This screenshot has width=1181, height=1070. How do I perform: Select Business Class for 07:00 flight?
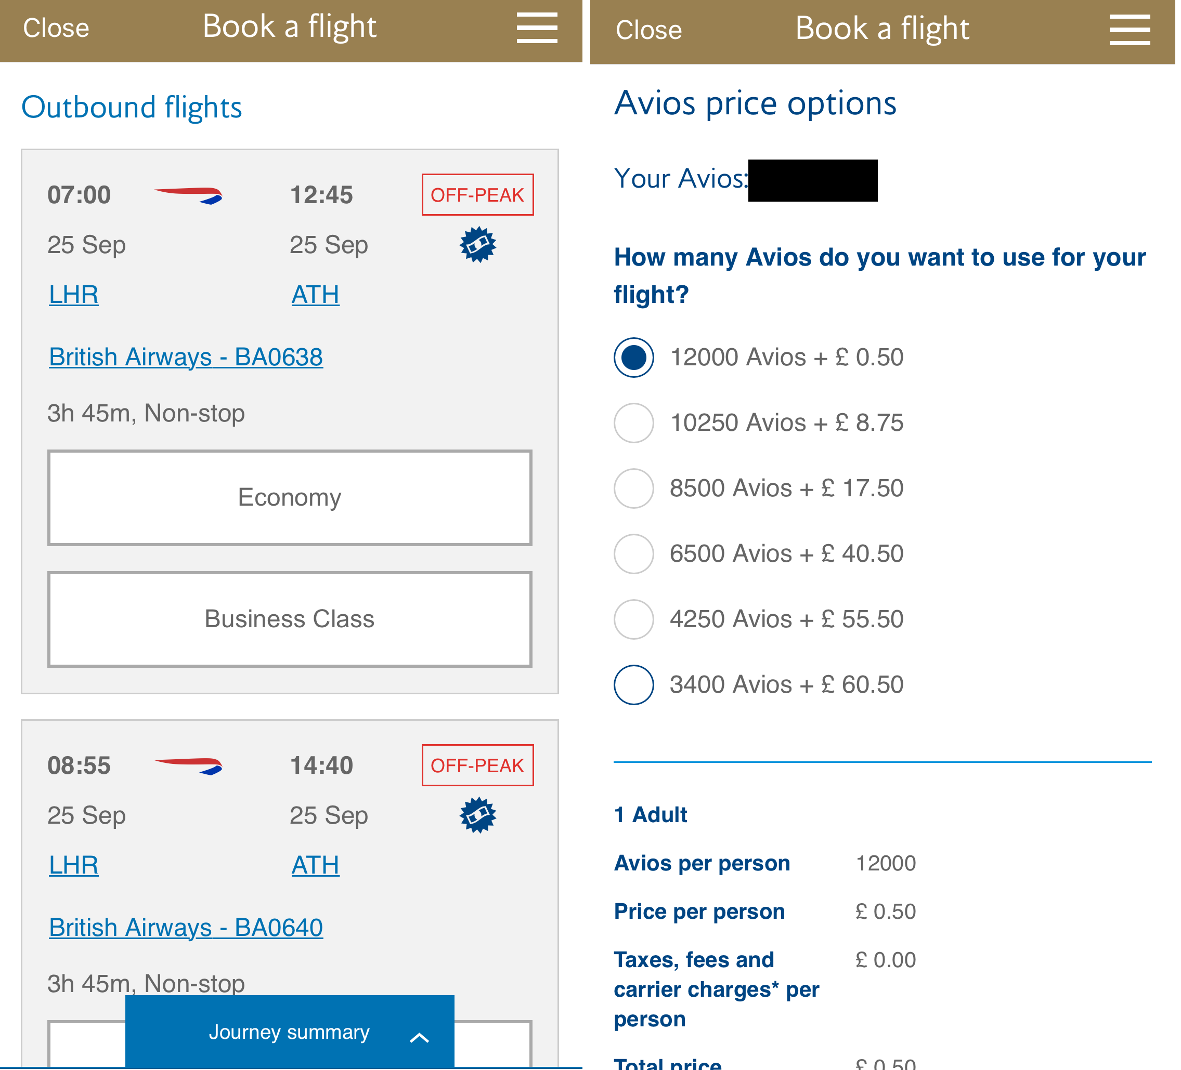289,619
